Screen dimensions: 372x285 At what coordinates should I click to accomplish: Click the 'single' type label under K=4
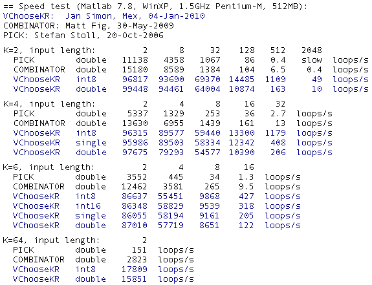(91, 143)
